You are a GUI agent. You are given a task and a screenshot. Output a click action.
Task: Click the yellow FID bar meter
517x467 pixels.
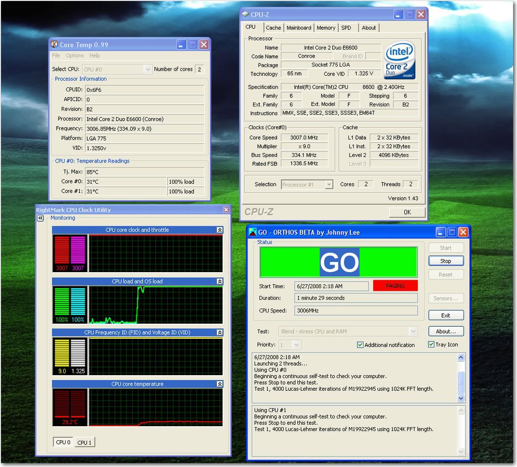click(x=62, y=353)
